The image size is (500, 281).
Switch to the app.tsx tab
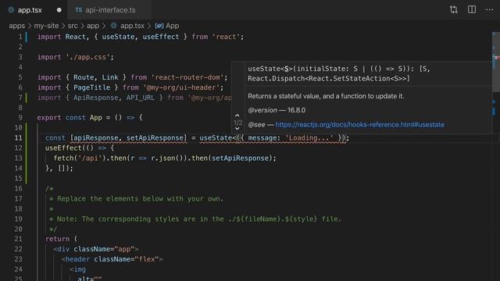click(30, 10)
